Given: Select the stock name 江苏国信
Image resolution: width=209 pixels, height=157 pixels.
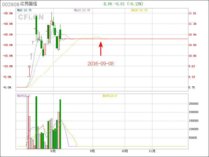Looking at the screenshot, I should coord(29,4).
